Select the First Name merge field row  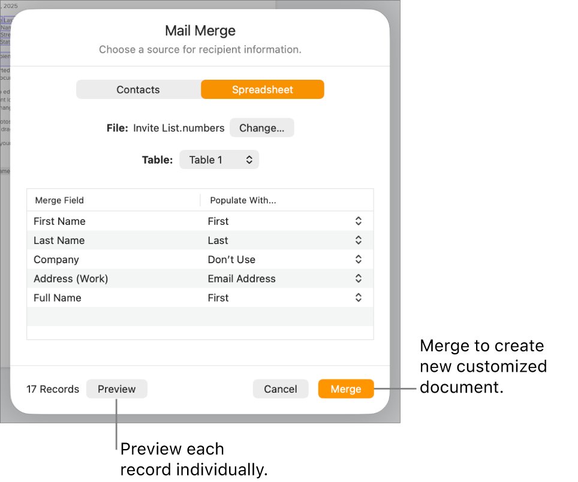pyautogui.click(x=200, y=221)
